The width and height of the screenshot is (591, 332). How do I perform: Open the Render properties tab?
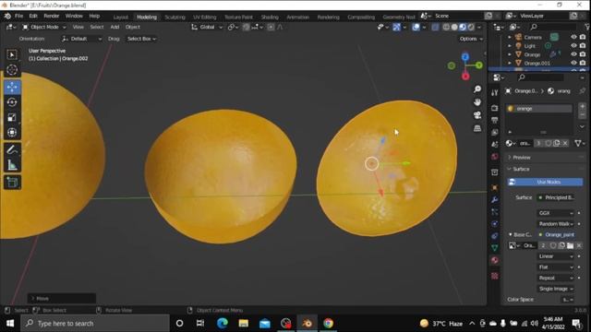(495, 109)
